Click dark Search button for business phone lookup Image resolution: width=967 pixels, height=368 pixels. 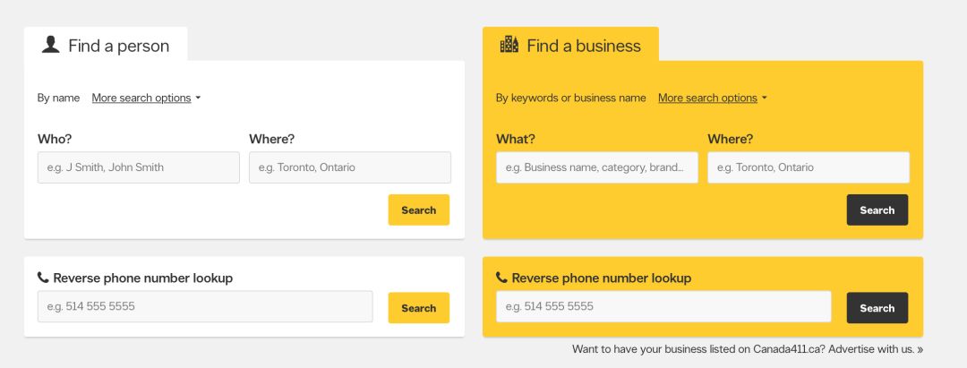coord(877,308)
